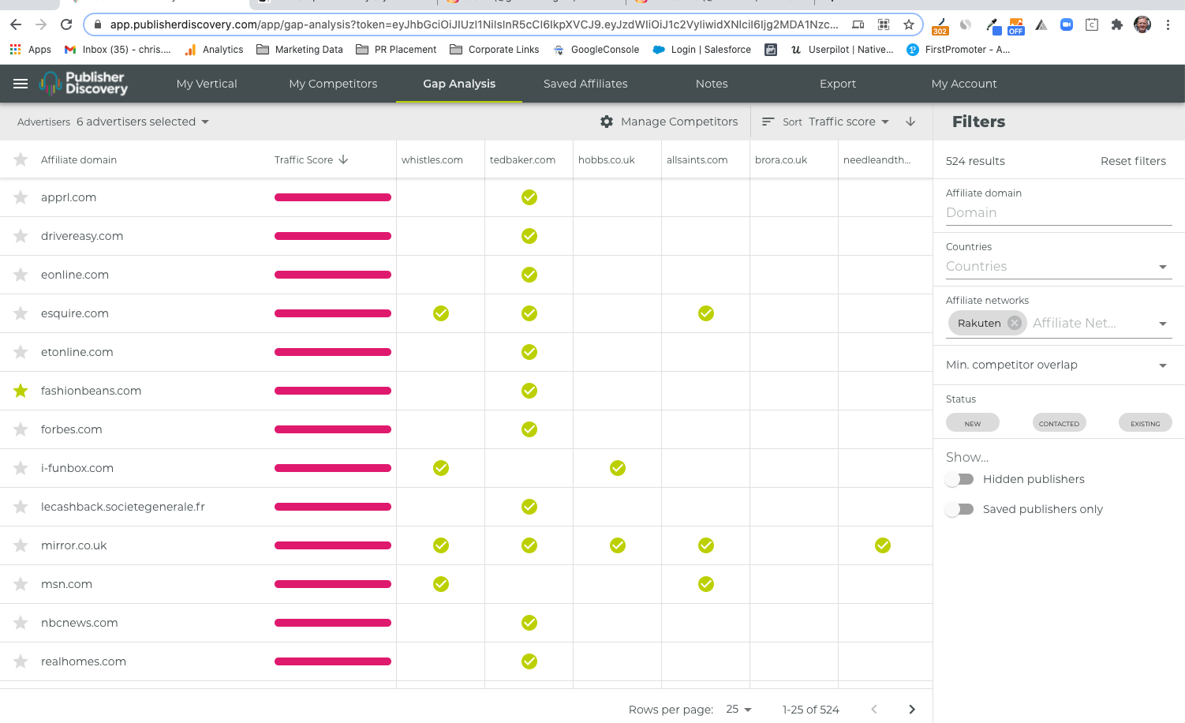This screenshot has width=1185, height=723.
Task: Click the Reset filters link
Action: point(1133,161)
